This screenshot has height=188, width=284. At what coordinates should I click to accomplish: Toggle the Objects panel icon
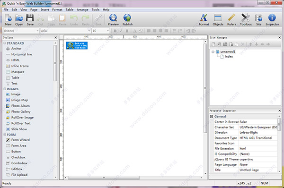[x=218, y=20]
